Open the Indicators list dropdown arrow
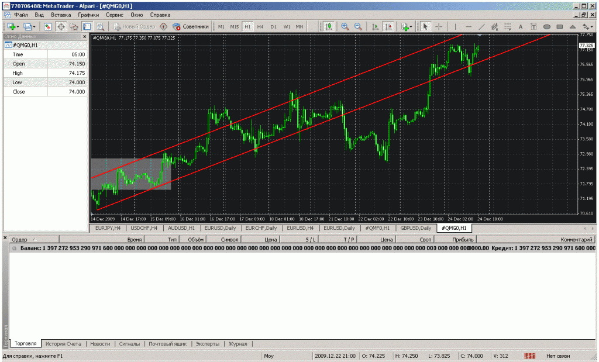The width and height of the screenshot is (599, 362). [411, 27]
